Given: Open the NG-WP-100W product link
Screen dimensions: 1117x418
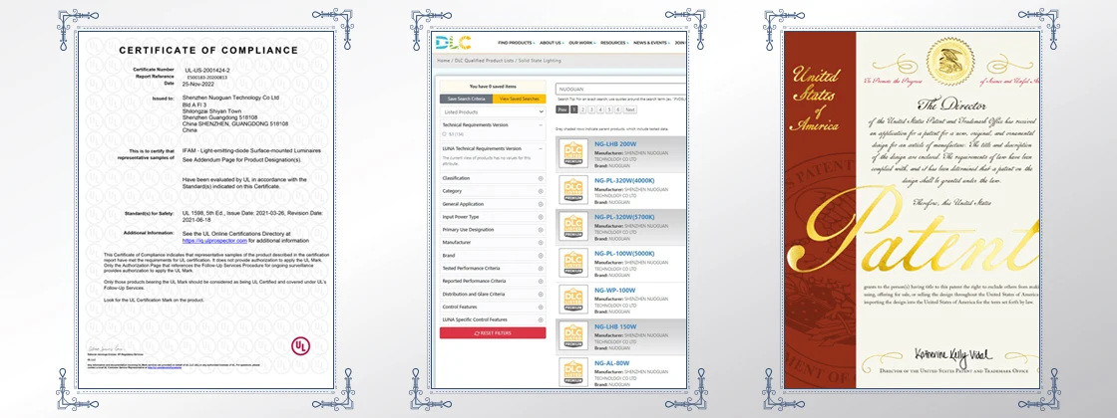Looking at the screenshot, I should 614,290.
